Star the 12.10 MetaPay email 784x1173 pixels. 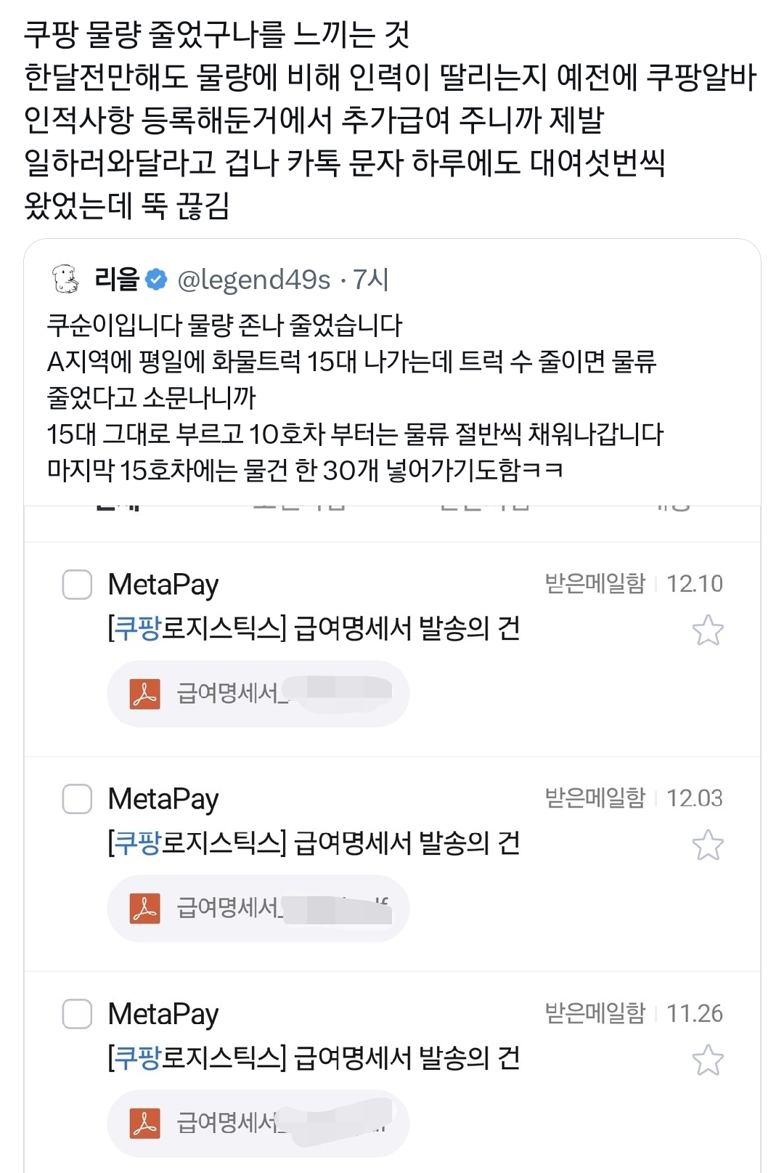[707, 630]
